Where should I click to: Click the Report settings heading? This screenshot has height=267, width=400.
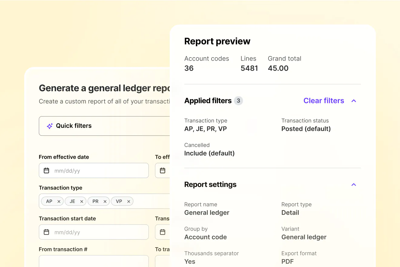[210, 185]
